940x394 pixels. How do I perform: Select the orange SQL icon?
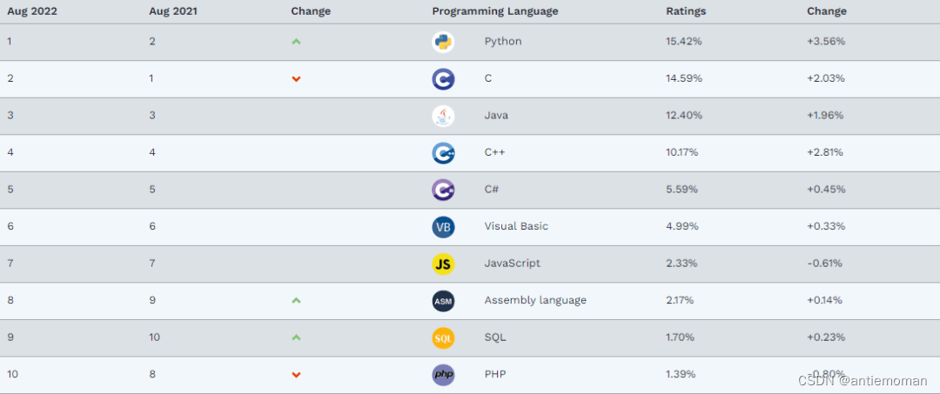click(443, 337)
